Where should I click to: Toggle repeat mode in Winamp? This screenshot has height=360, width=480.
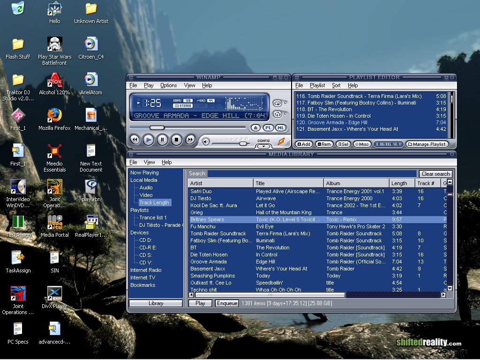[277, 104]
